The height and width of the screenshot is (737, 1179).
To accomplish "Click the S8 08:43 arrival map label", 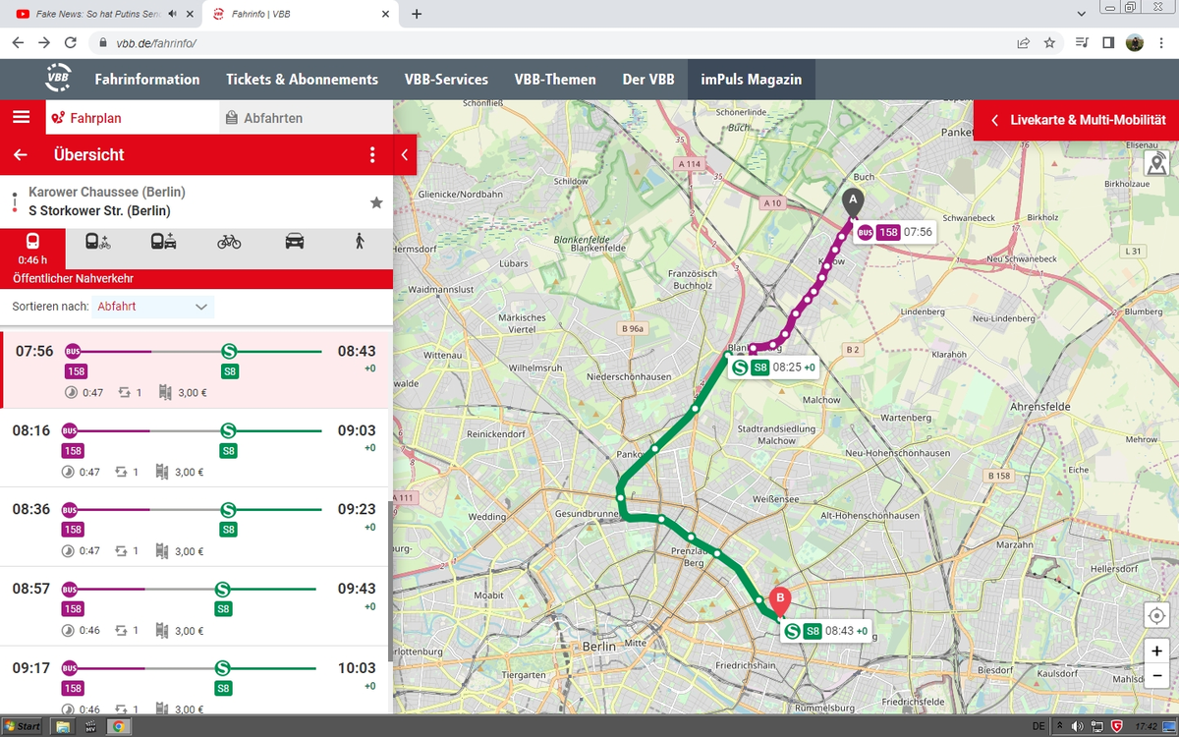I will (x=826, y=631).
